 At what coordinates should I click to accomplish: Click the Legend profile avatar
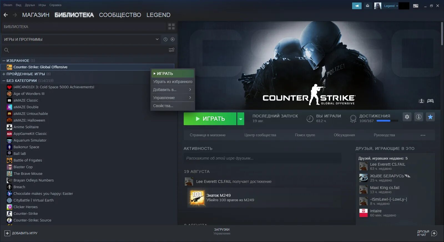pyautogui.click(x=378, y=6)
